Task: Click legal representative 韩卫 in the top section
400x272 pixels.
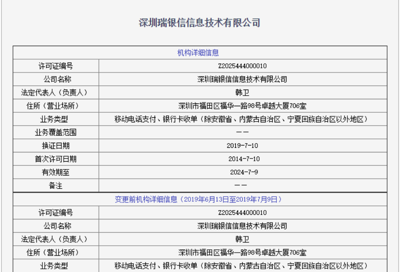Action: [x=242, y=92]
